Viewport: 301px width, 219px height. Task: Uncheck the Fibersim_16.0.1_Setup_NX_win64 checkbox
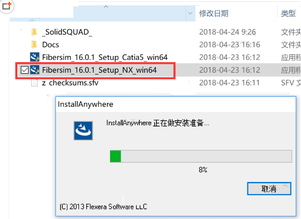tap(25, 70)
